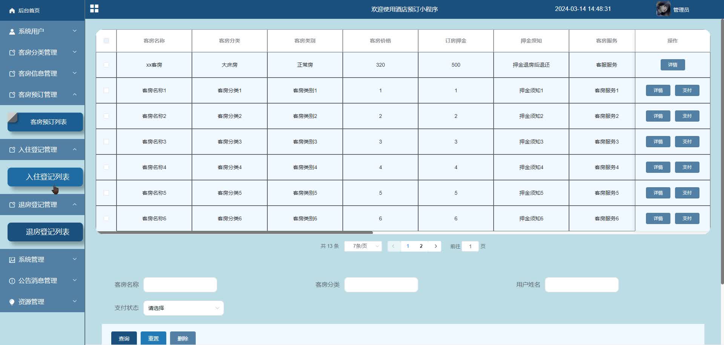724x345 pixels.
Task: Click the image icon beside 系统管理
Action: (x=12, y=260)
